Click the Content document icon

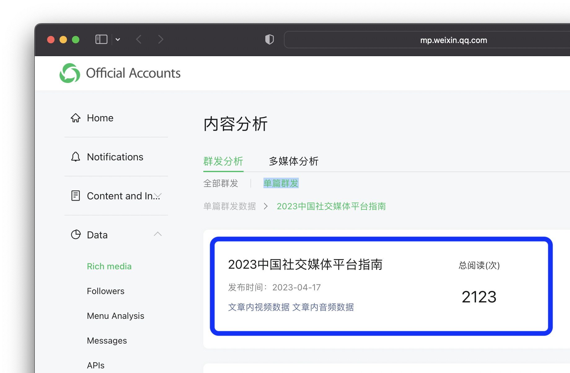[x=76, y=196]
